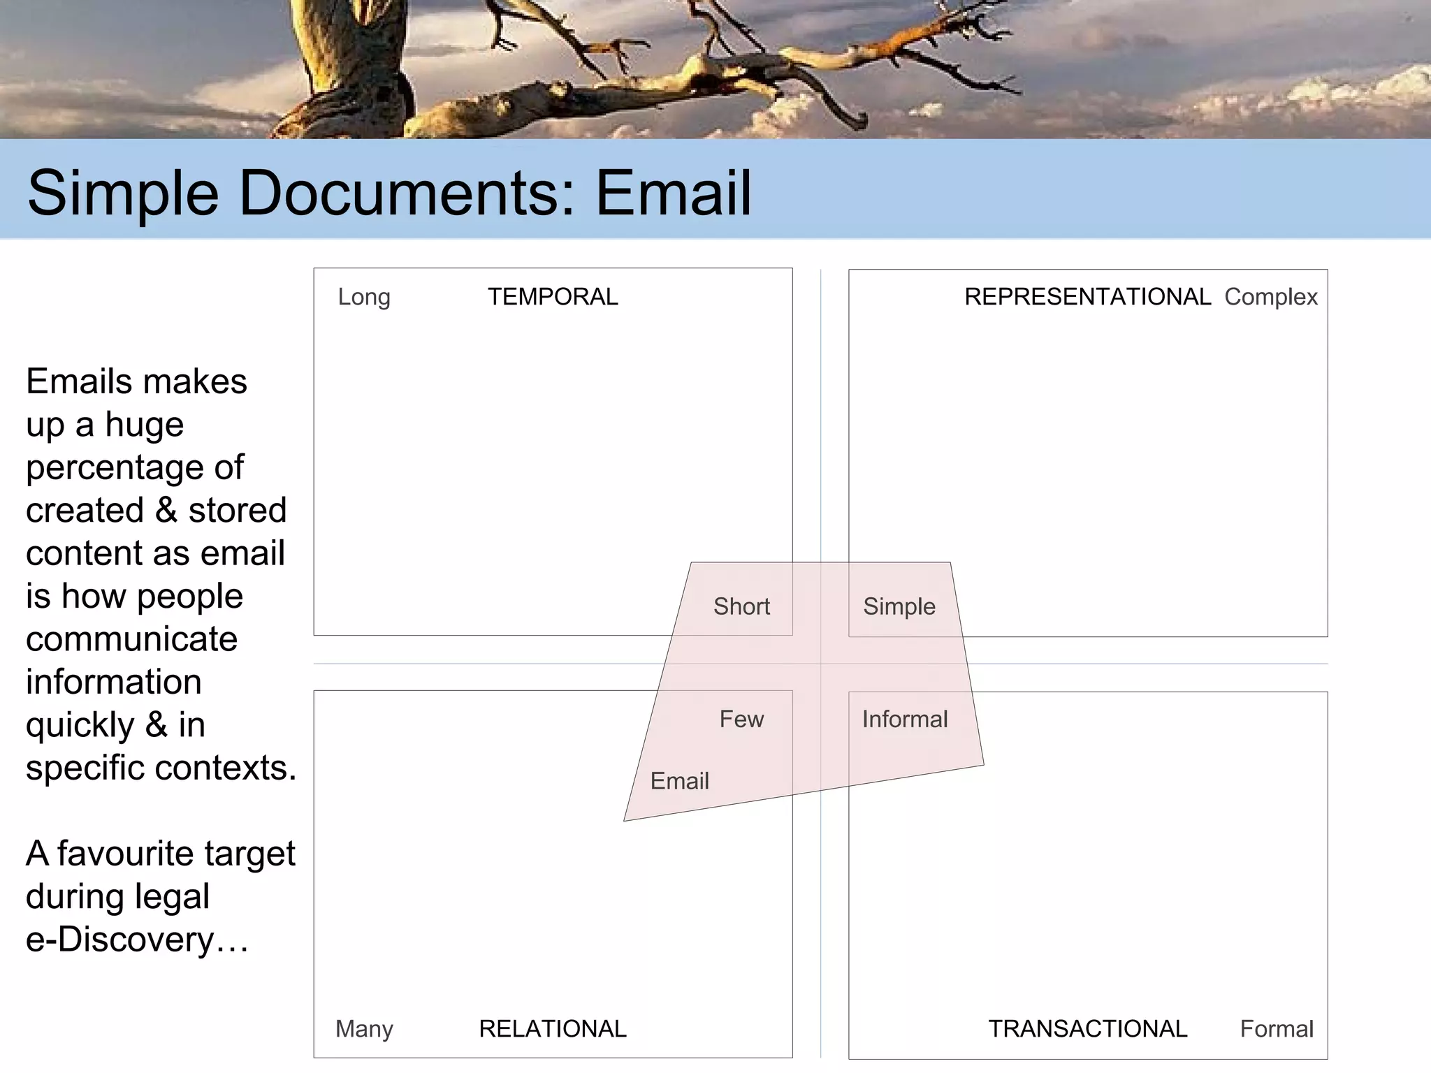Screen dimensions: 1431x1073
Task: Select the 'TEMPORAL' quadrant heading
Action: [553, 297]
